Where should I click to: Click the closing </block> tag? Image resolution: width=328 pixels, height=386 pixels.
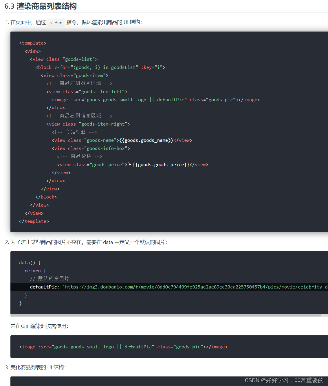tap(46, 197)
